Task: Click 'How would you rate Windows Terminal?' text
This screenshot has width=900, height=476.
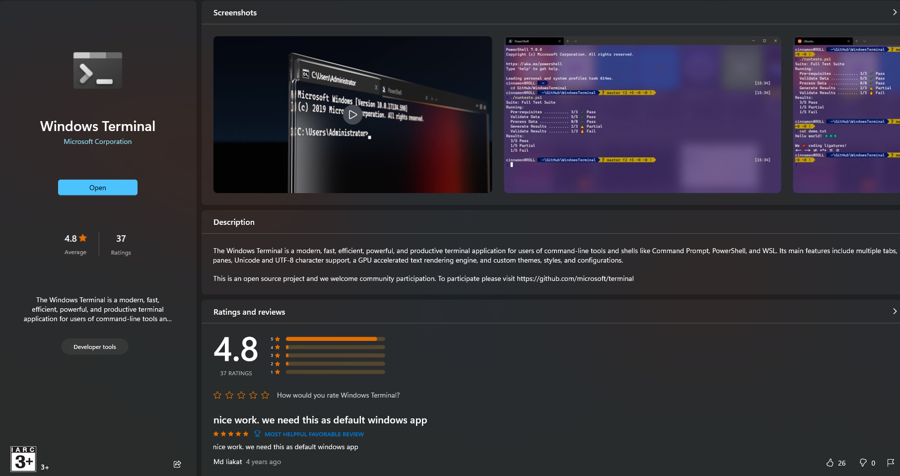Action: pos(338,395)
